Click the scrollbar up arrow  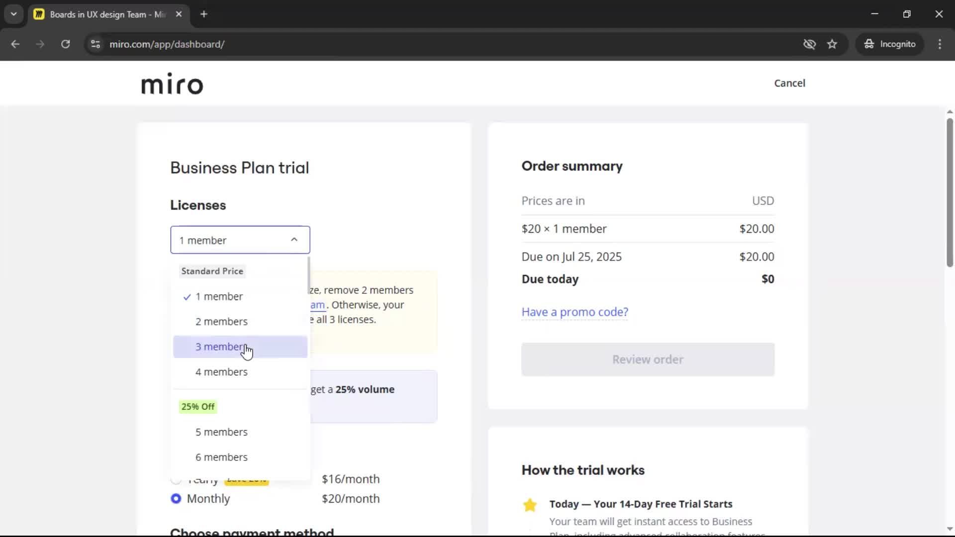950,112
